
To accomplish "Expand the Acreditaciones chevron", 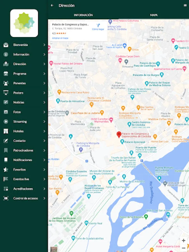I will tap(44, 189).
